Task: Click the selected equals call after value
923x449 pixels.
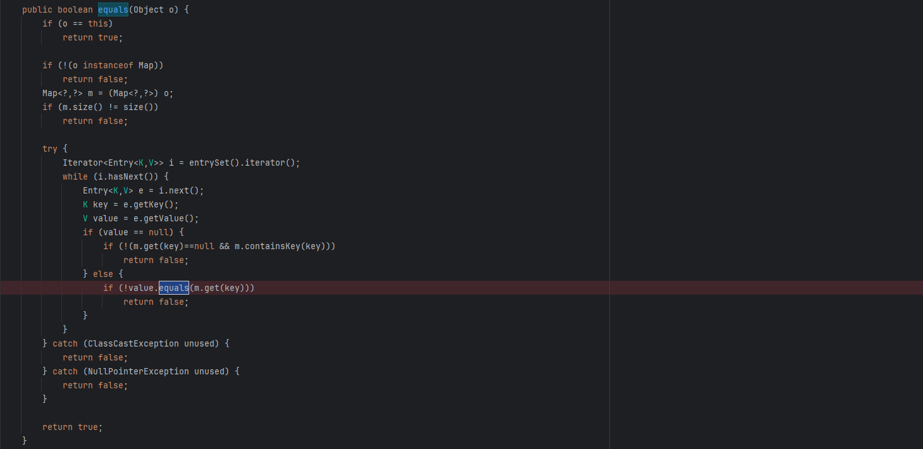Action: click(173, 288)
